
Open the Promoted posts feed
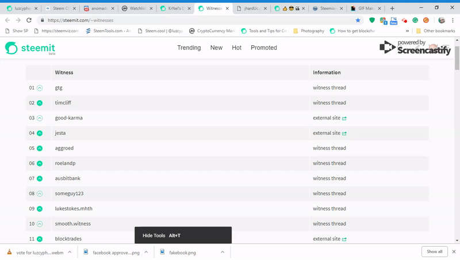(264, 48)
